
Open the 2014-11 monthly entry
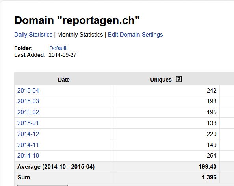28,145
